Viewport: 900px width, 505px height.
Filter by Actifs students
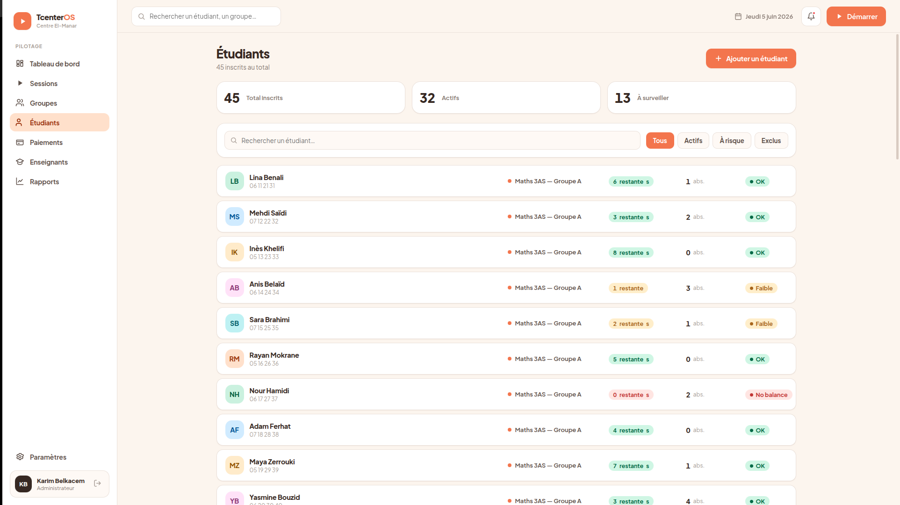click(693, 140)
